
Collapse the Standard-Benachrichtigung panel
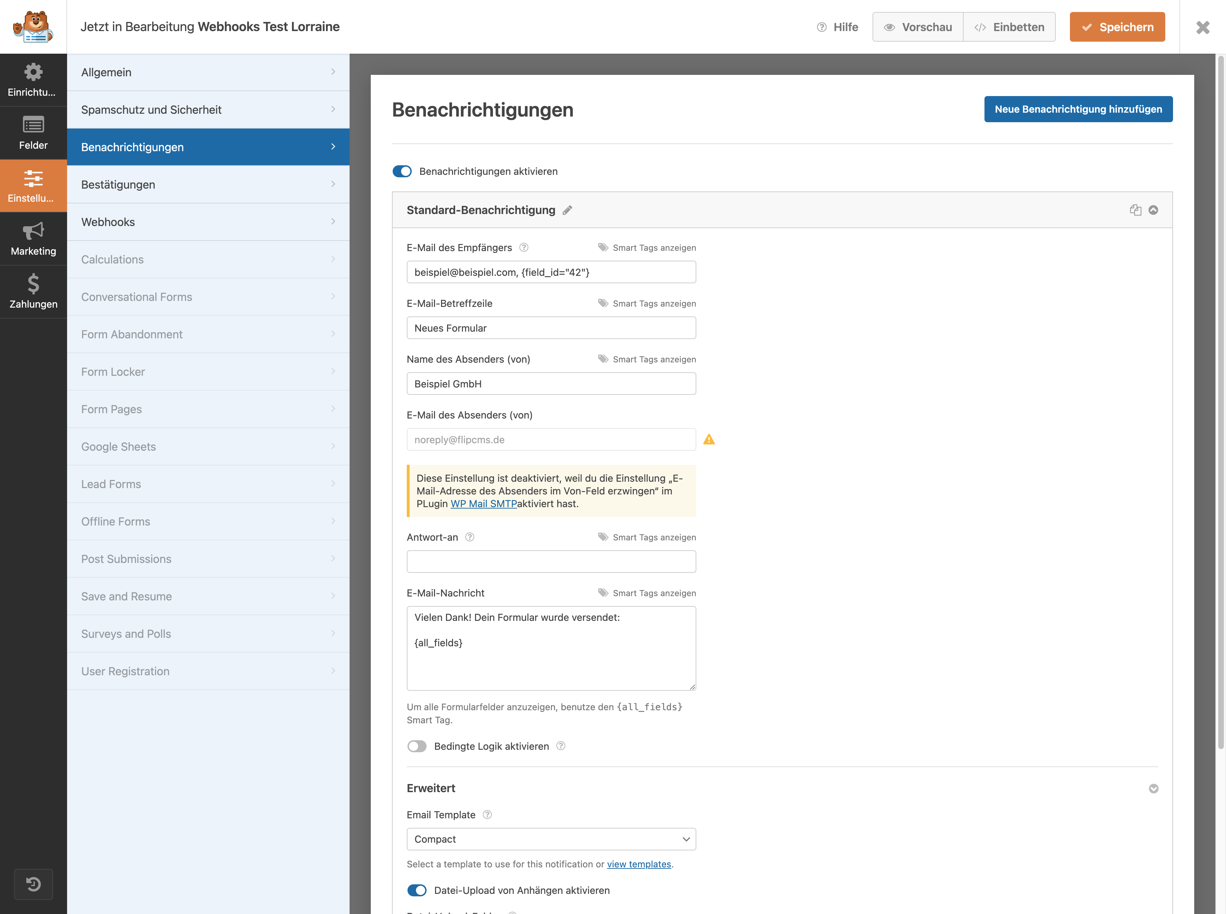point(1153,210)
